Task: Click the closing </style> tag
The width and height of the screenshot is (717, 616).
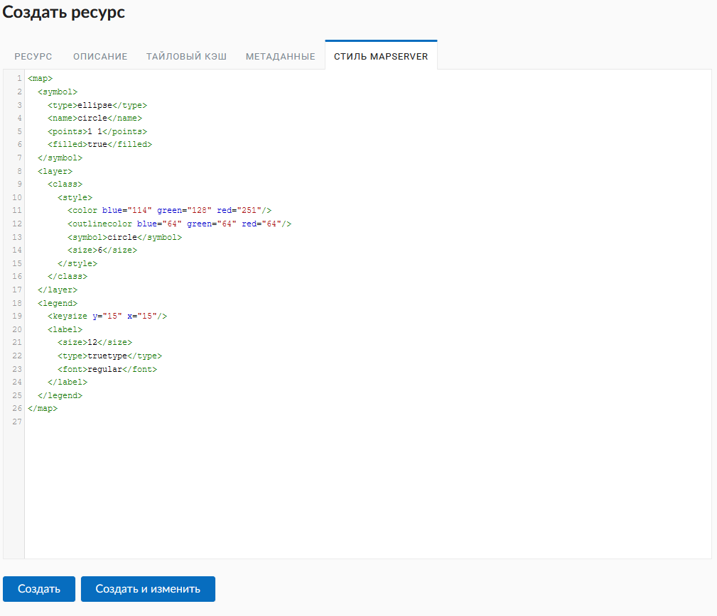Action: (77, 263)
